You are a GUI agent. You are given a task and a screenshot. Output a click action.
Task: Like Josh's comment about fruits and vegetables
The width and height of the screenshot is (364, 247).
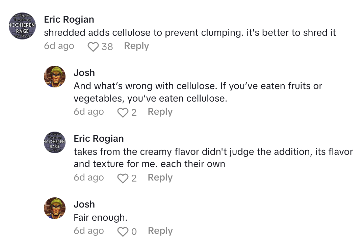tap(123, 112)
